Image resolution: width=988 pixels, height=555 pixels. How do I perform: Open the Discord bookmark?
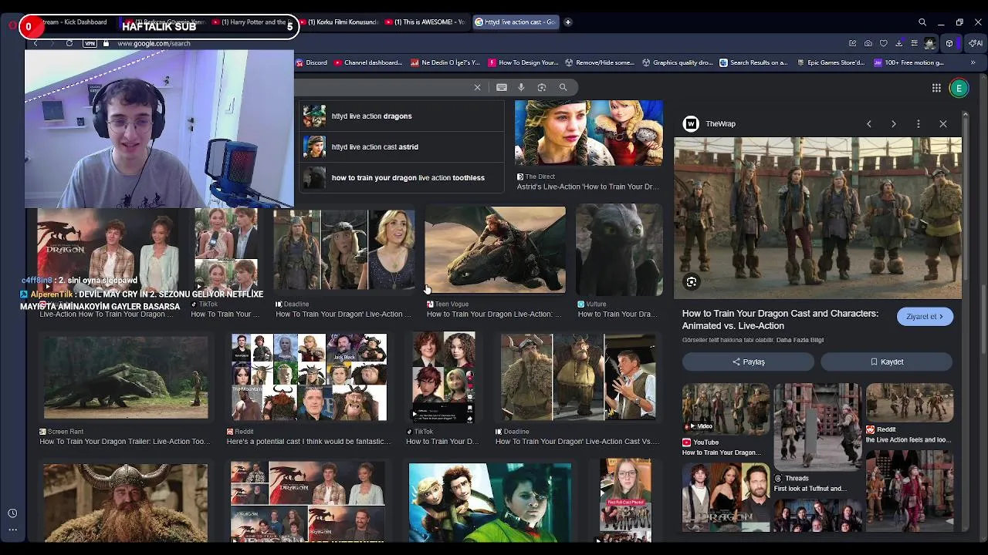[x=312, y=62]
